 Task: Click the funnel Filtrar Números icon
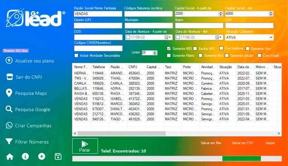pos(9,141)
